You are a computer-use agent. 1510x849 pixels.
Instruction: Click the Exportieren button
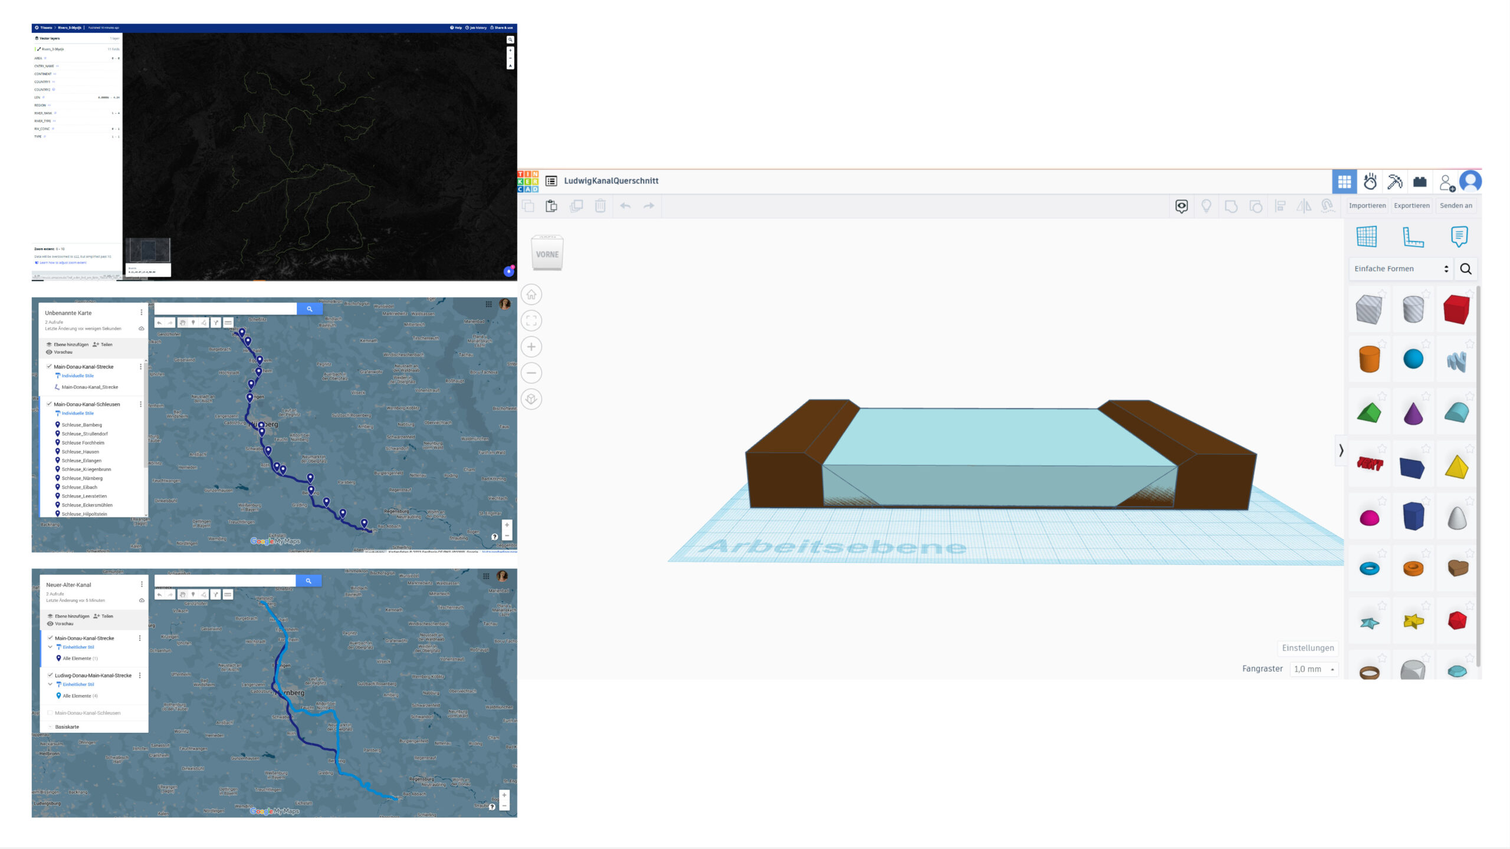point(1411,206)
